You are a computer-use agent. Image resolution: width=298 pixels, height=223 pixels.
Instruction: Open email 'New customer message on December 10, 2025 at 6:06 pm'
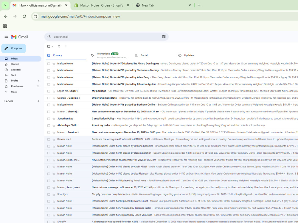(x=171, y=160)
